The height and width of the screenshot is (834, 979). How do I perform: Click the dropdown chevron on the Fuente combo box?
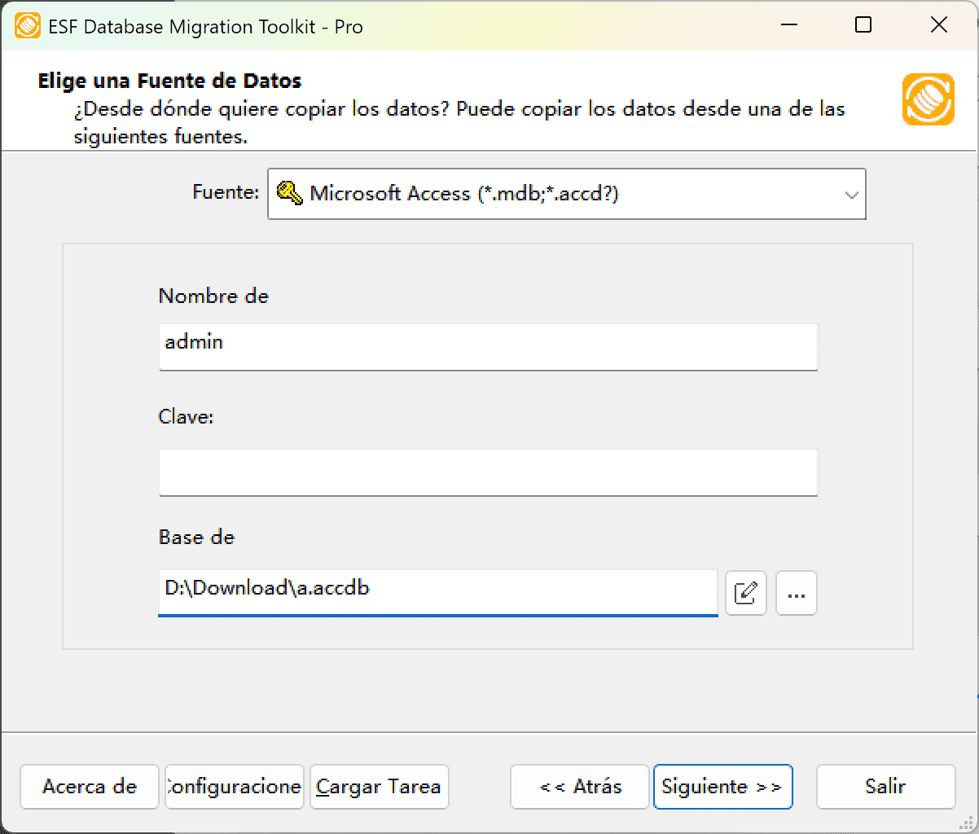pyautogui.click(x=851, y=194)
